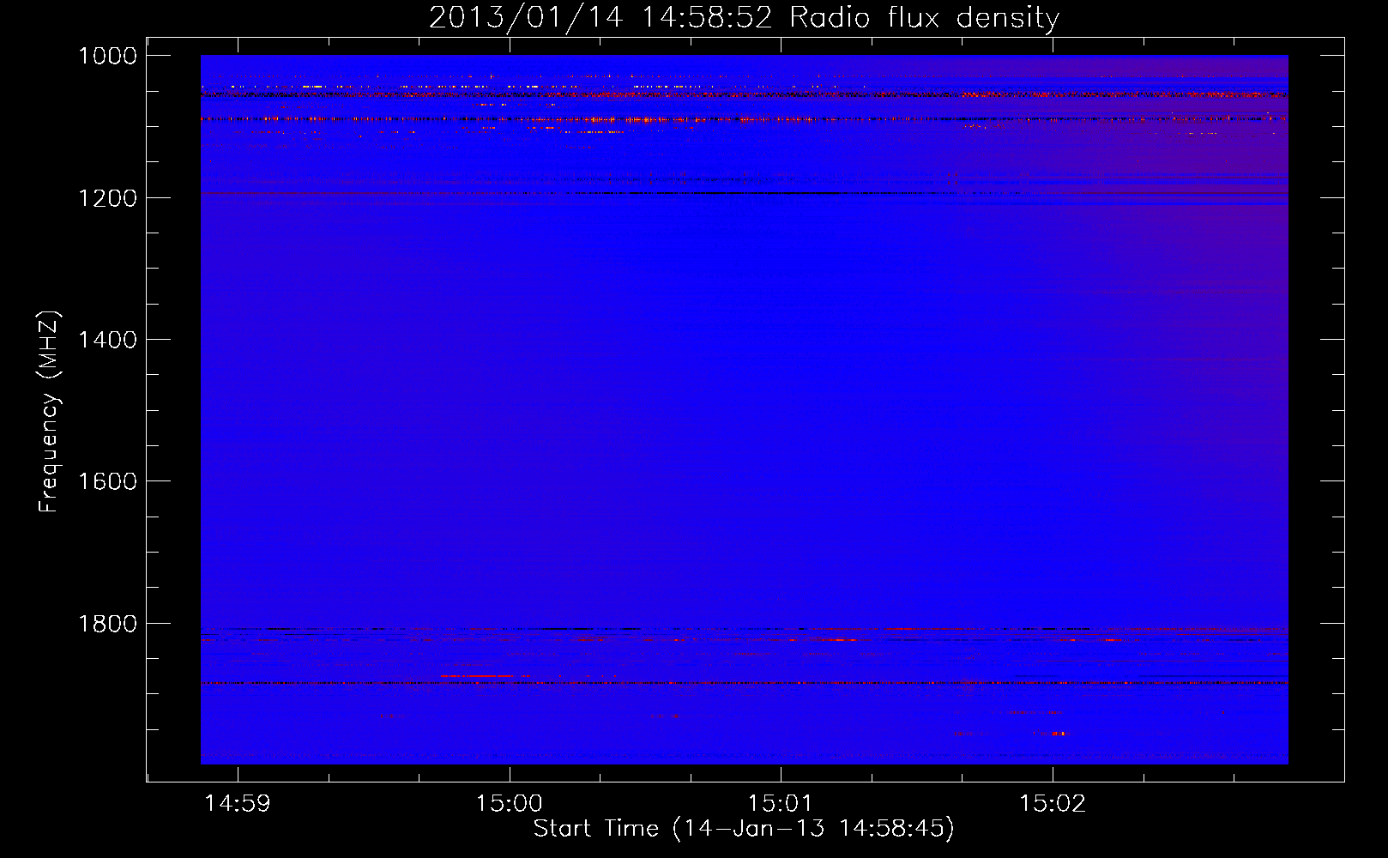Click the 14:59 time tick label
Screen dimensions: 1388x858
(238, 804)
